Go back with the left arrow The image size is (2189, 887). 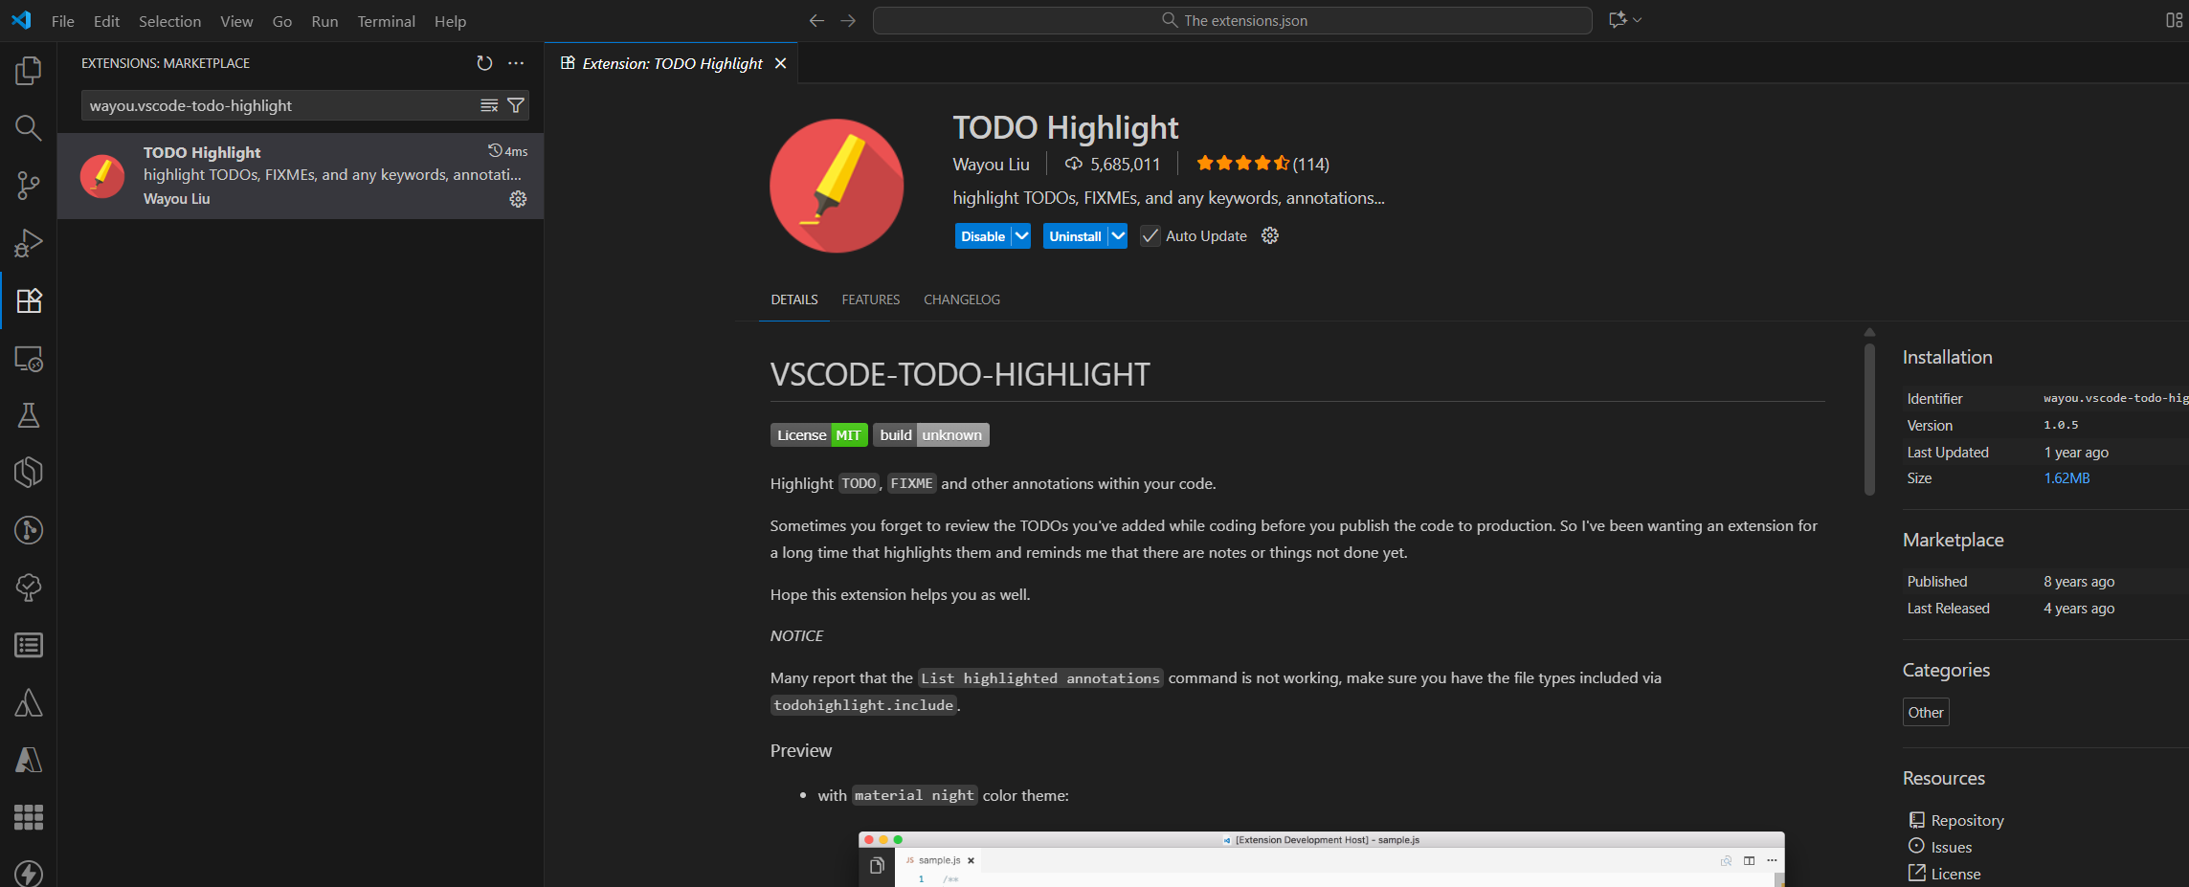pos(816,20)
